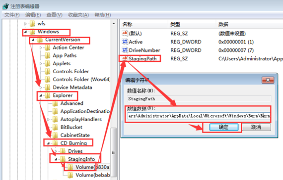
Task: Collapse the Windows tree node
Action: tap(25, 32)
